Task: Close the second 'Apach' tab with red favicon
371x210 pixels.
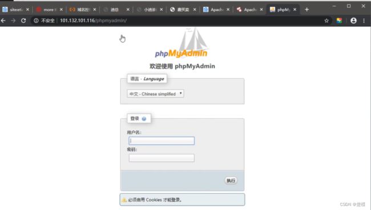Action: tap(261, 10)
